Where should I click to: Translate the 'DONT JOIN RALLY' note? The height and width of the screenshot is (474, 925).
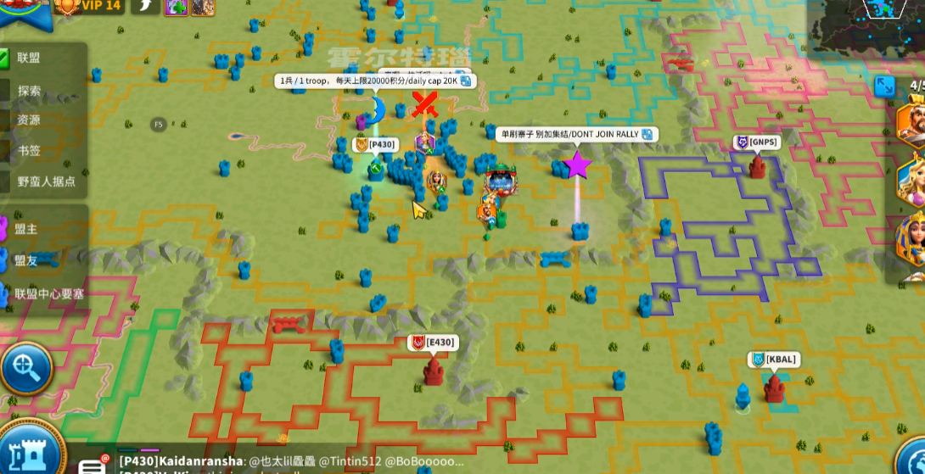pos(647,135)
